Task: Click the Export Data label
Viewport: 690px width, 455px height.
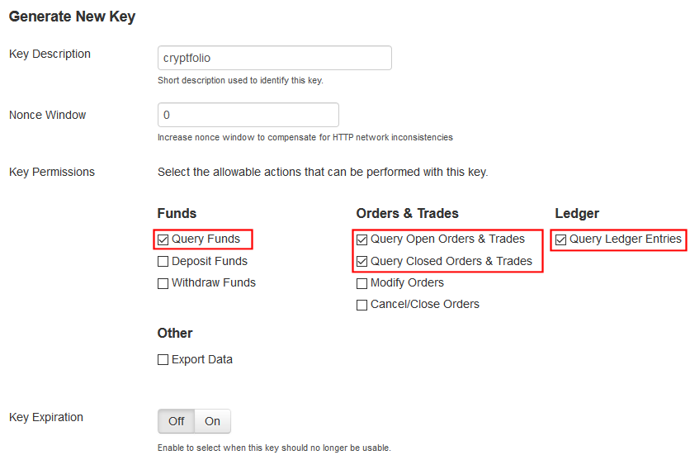Action: (202, 359)
